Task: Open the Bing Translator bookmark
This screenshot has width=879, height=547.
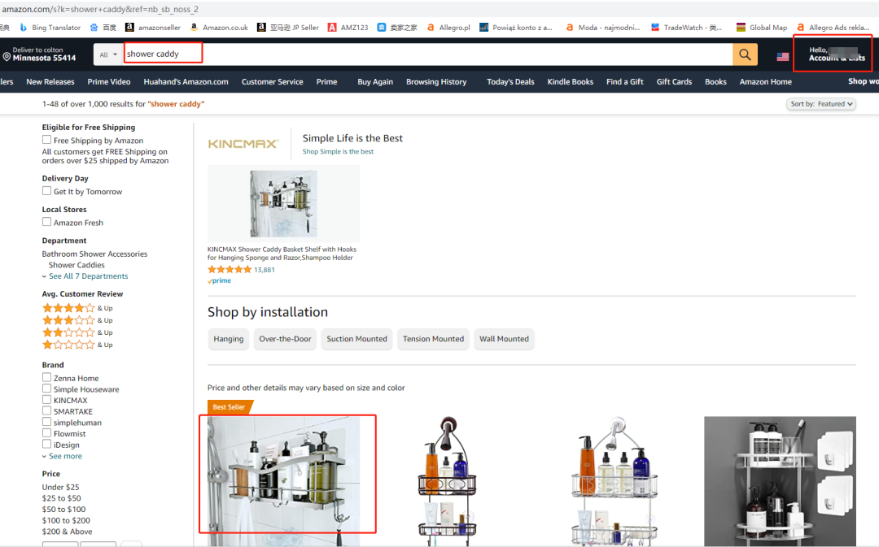Action: [50, 28]
